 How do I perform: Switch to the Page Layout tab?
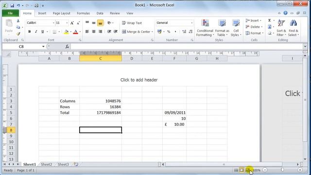pyautogui.click(x=62, y=13)
